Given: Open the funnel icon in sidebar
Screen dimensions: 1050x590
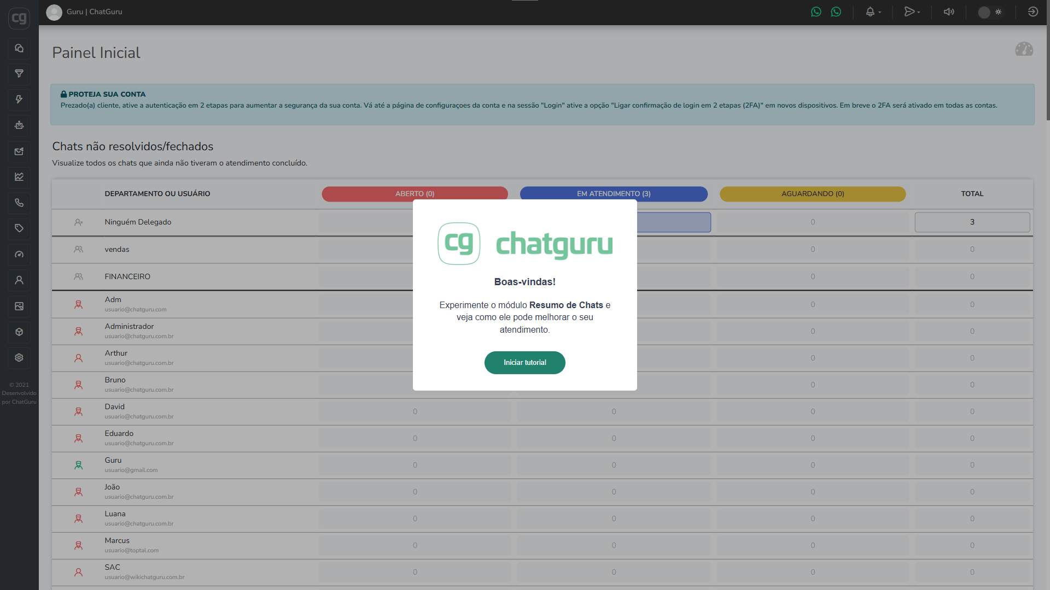Looking at the screenshot, I should [x=19, y=74].
